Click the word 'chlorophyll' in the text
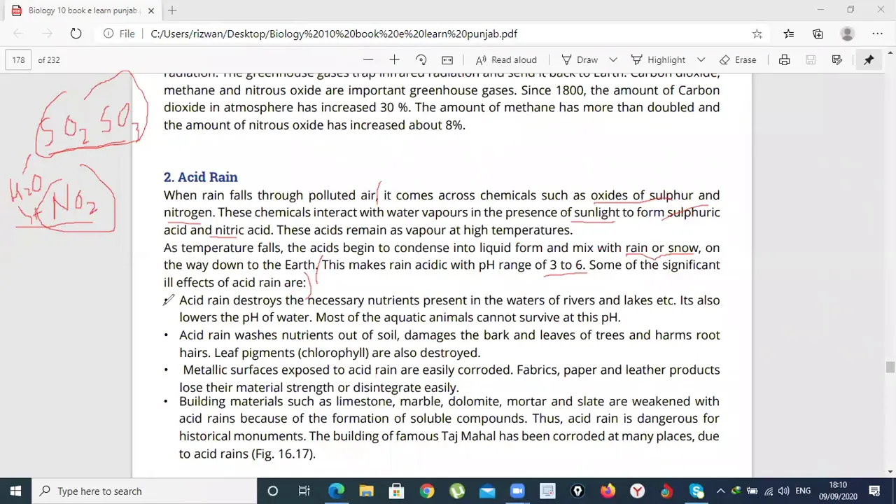This screenshot has height=504, width=896. tap(333, 352)
